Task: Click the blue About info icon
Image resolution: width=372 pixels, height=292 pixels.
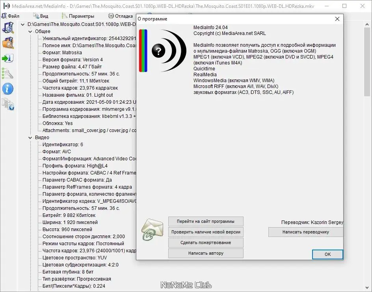Action: (8, 89)
